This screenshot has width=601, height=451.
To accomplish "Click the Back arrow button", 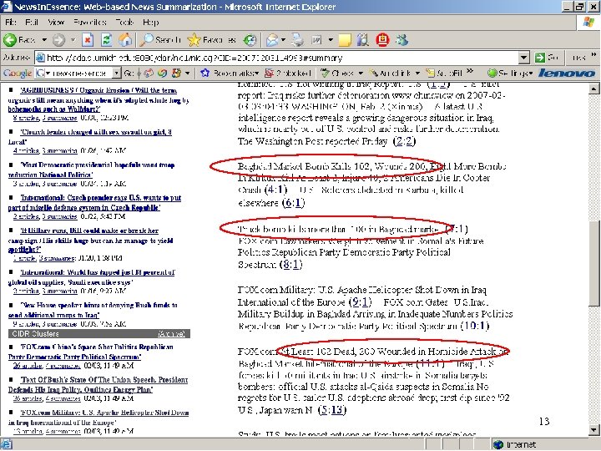I will click(x=19, y=39).
